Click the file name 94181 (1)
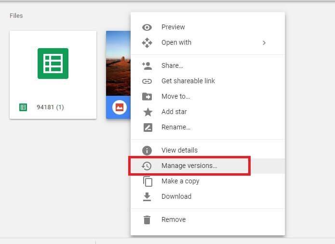335x244 pixels. coord(50,107)
